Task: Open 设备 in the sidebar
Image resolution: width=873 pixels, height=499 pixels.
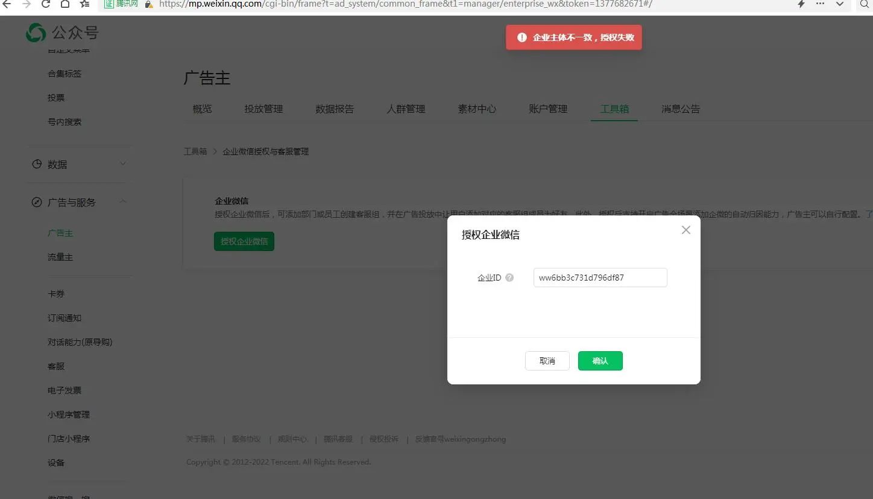Action: (x=56, y=463)
